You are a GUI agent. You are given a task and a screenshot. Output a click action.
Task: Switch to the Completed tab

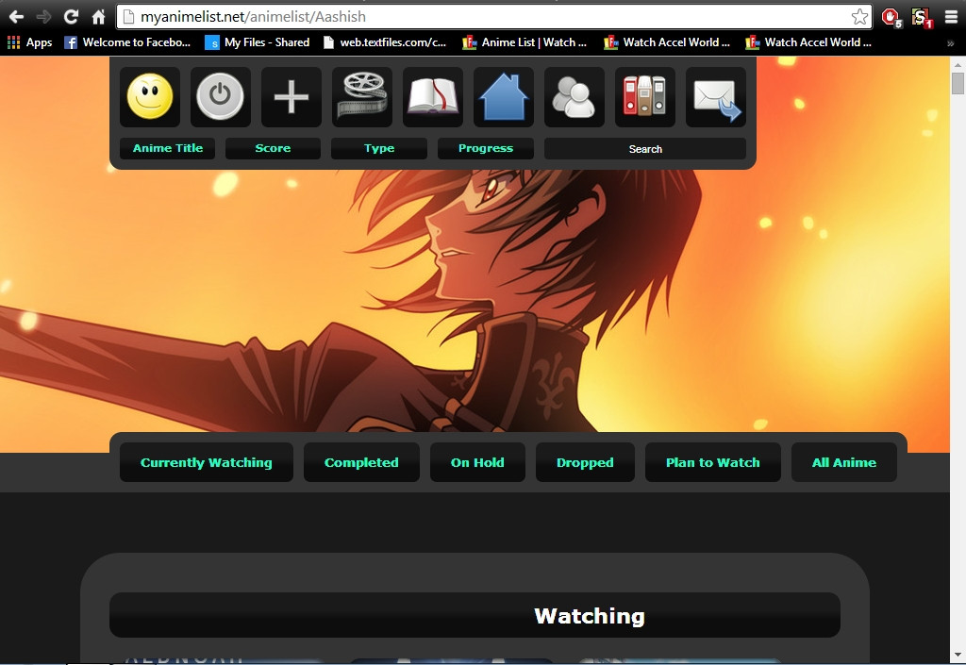pos(361,462)
